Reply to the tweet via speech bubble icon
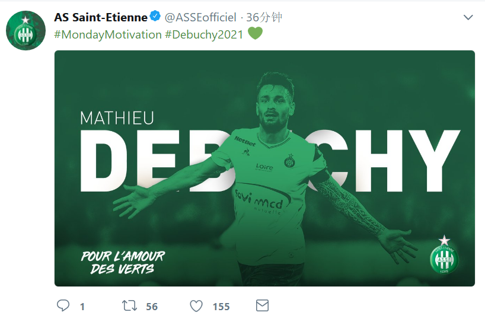The height and width of the screenshot is (325, 485). pos(63,306)
